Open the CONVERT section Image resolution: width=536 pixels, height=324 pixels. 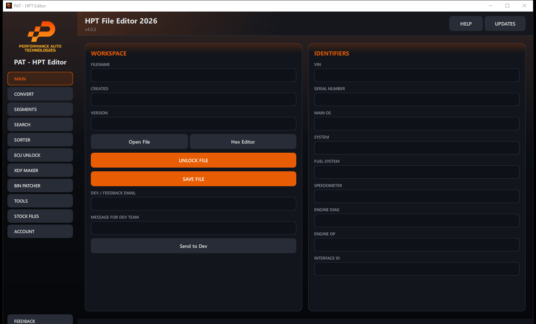[x=40, y=94]
